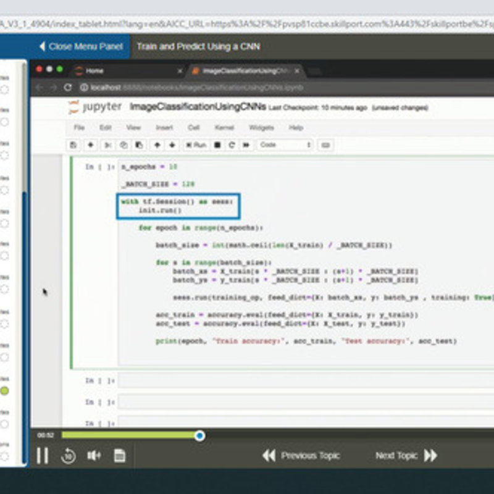
Task: Click the code cell containing n_epochs = 10
Action: click(x=306, y=261)
